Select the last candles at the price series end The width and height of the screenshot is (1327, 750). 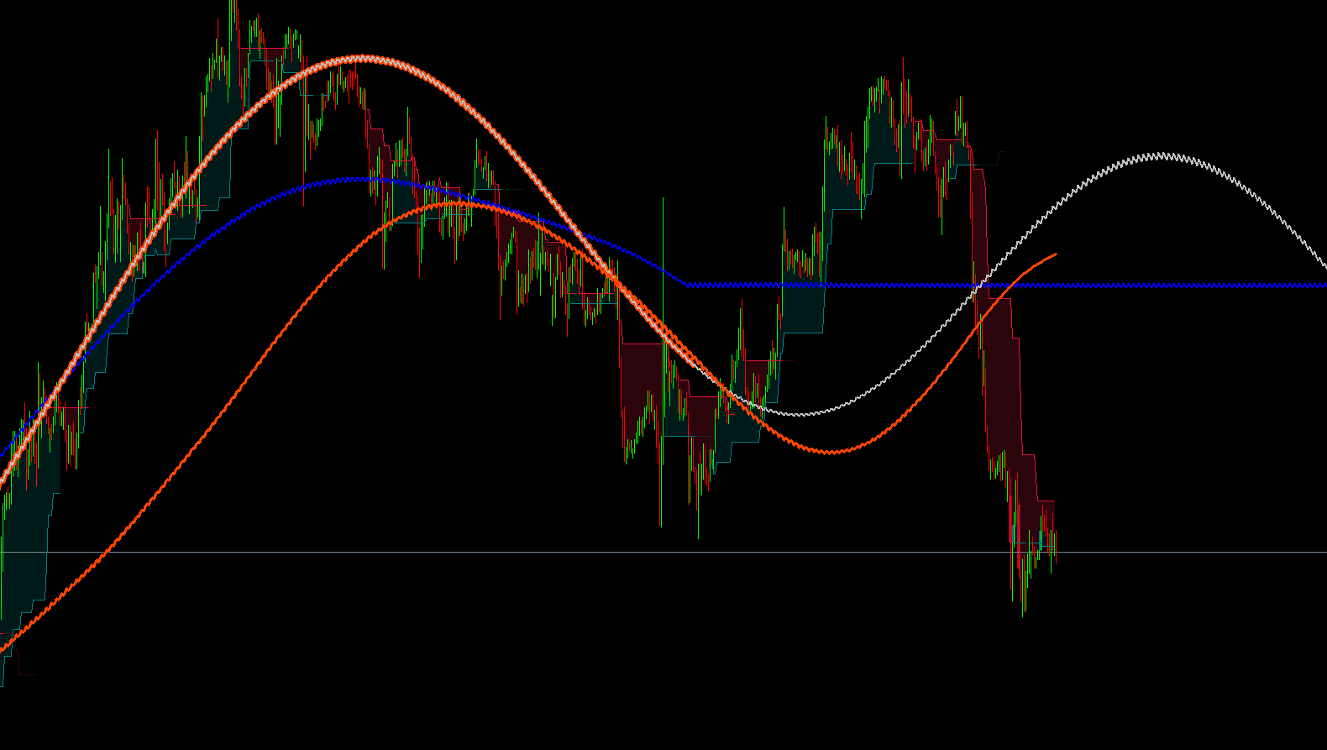click(x=1050, y=542)
